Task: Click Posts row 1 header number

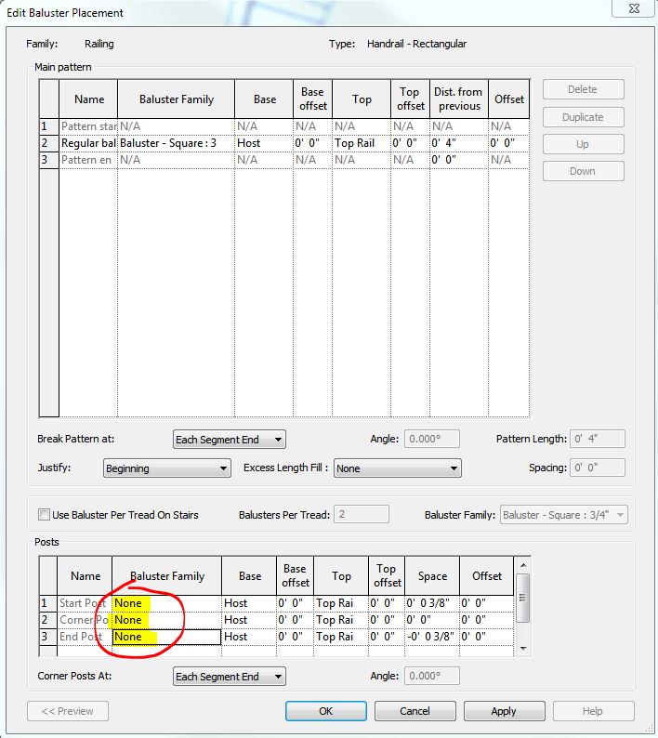Action: [48, 603]
